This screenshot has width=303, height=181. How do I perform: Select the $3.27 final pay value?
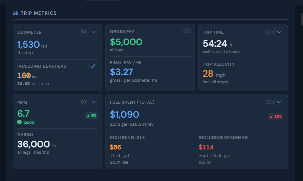(121, 72)
